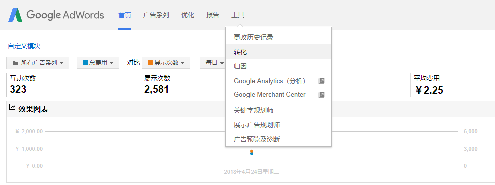Expand the 总费用 metric dropdown
The image size is (495, 185).
click(98, 63)
